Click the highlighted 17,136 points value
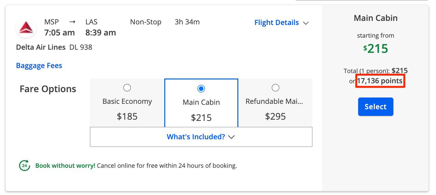 (380, 81)
